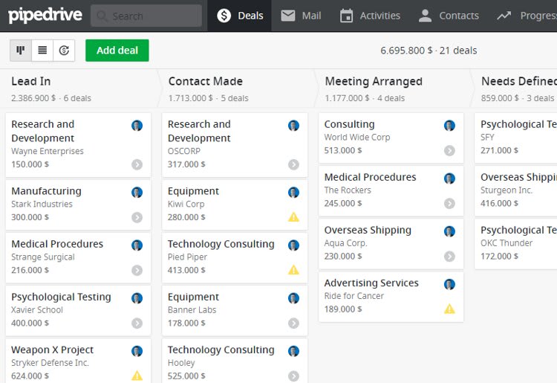Click the Contact Made stage header

point(236,88)
